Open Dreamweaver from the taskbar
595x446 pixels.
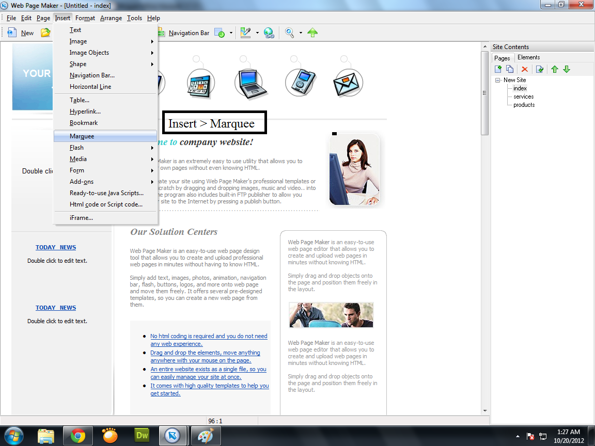(x=142, y=435)
